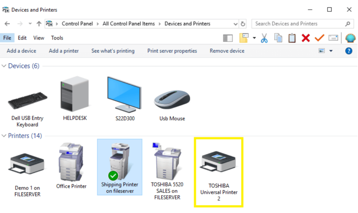The image size is (358, 213).
Task: Select Shipping Printer on fileserver
Action: pyautogui.click(x=120, y=167)
